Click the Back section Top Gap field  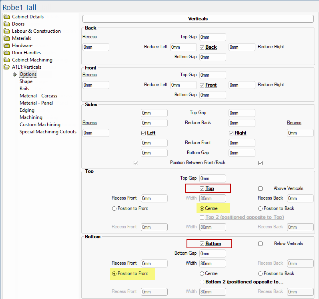(213, 37)
